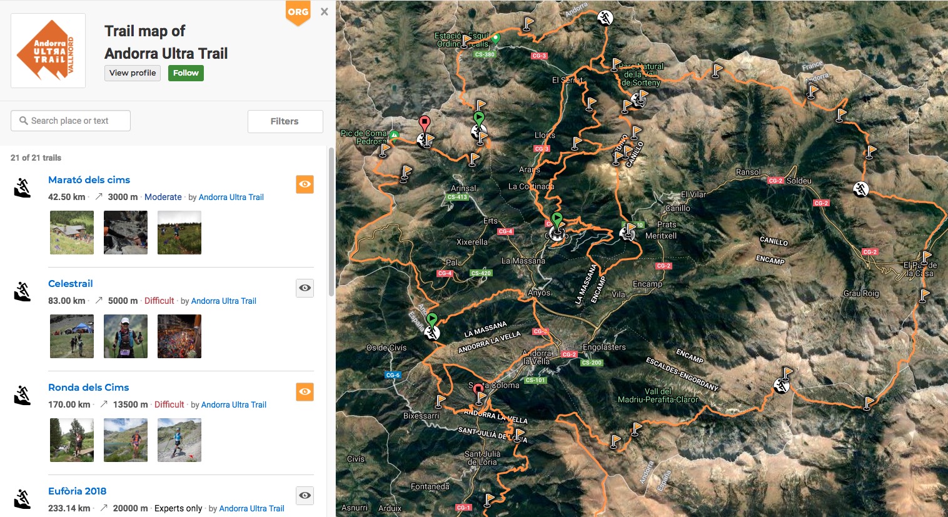948x517 pixels.
Task: Click the runner marker east of Soldeu
Action: (x=860, y=189)
